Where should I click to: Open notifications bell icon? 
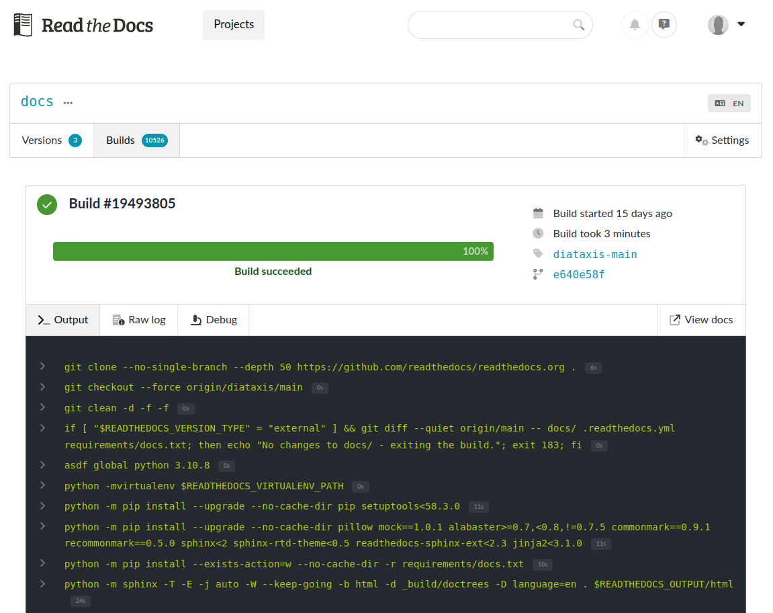tap(635, 25)
